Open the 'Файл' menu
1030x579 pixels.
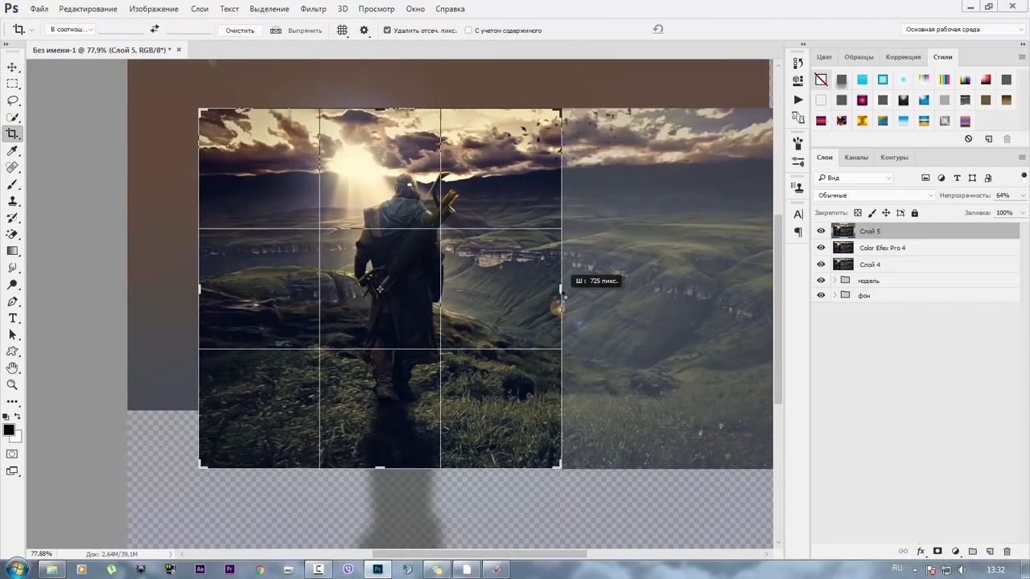point(39,9)
